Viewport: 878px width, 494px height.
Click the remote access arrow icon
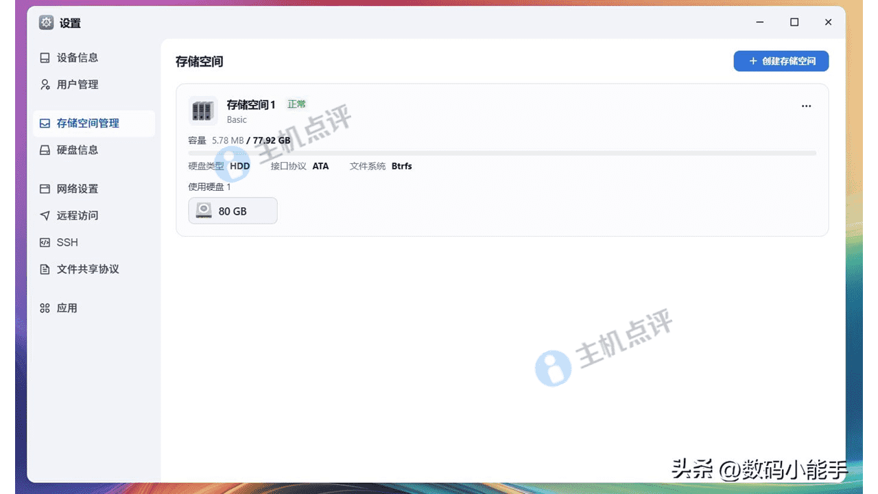(x=45, y=215)
